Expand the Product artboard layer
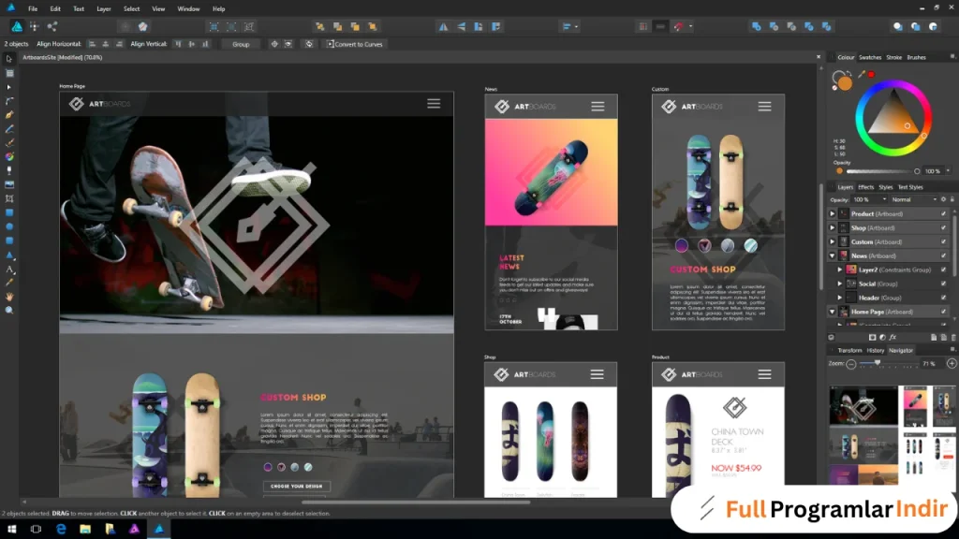Image resolution: width=959 pixels, height=539 pixels. 833,214
